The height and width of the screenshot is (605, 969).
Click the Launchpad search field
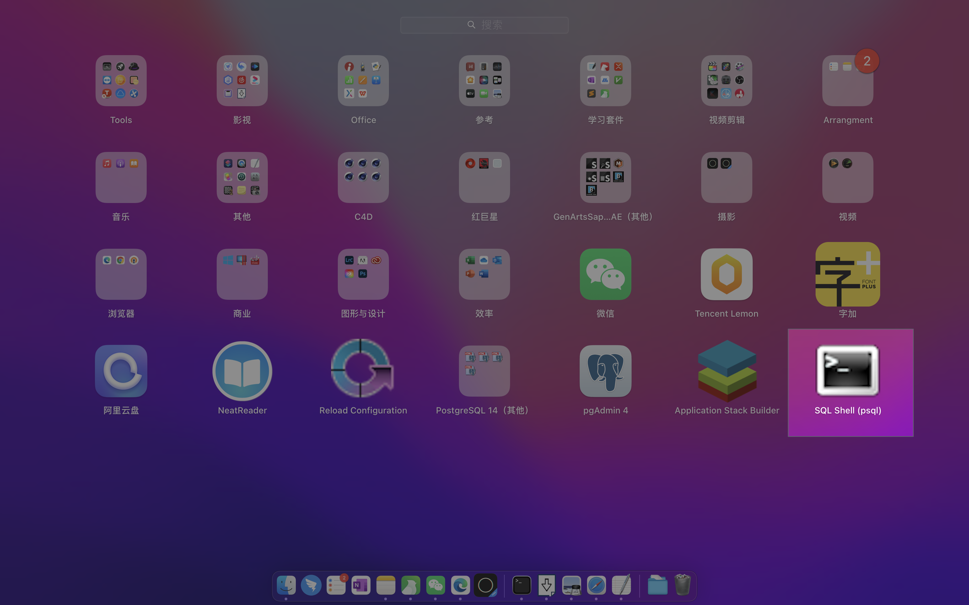[x=484, y=25]
